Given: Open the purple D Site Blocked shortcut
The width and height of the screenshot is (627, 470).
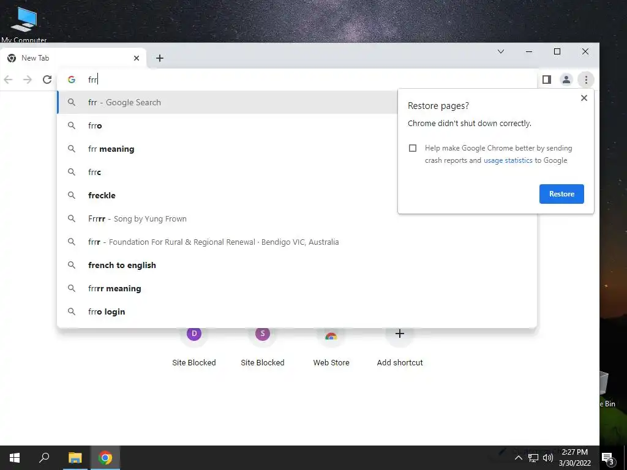Looking at the screenshot, I should coord(194,345).
